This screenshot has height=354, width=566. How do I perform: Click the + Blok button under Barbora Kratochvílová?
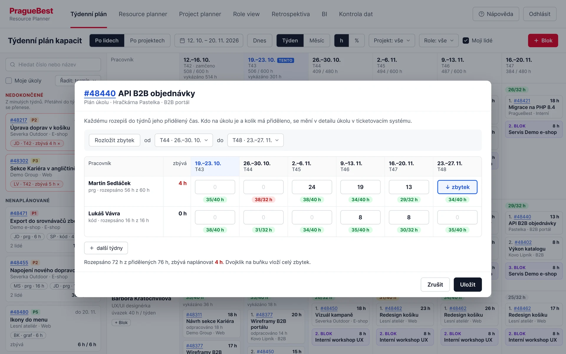pyautogui.click(x=121, y=322)
